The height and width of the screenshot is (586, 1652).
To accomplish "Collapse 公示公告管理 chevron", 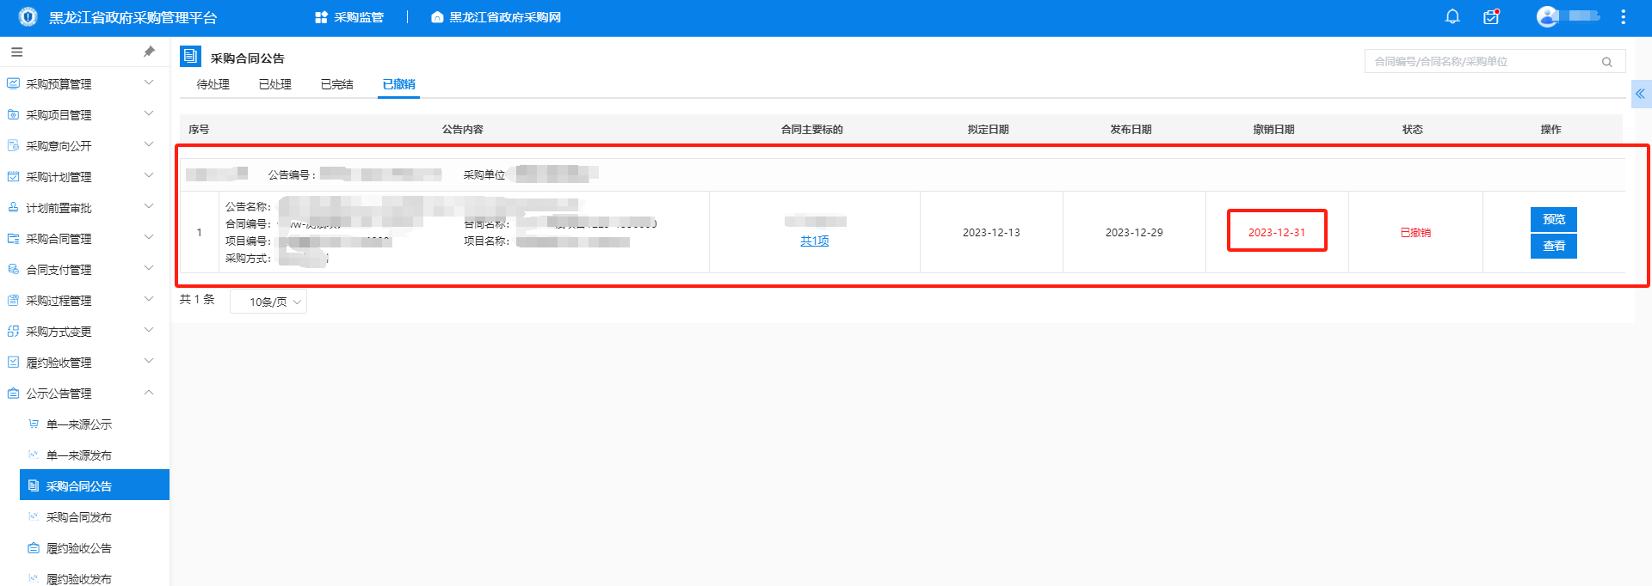I will (149, 392).
